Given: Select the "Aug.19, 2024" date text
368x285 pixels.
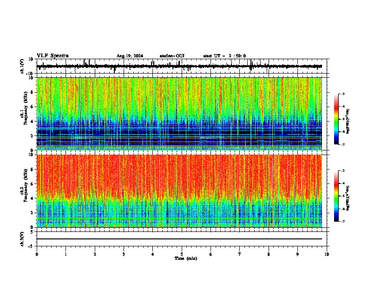Looking at the screenshot, I should tap(130, 56).
